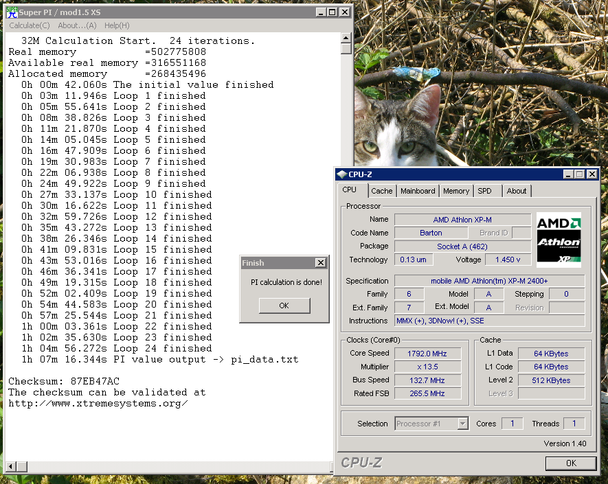The width and height of the screenshot is (608, 484).
Task: Click the 'The initial value finished' line
Action: click(148, 85)
